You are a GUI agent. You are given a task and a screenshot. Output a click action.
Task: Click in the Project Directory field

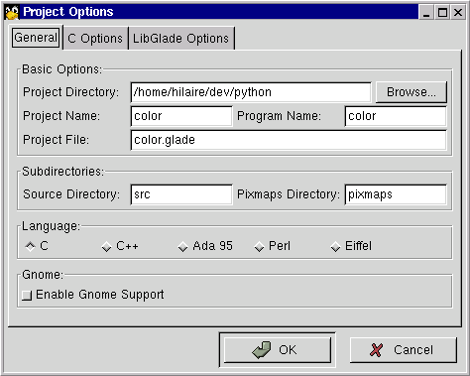pyautogui.click(x=251, y=92)
